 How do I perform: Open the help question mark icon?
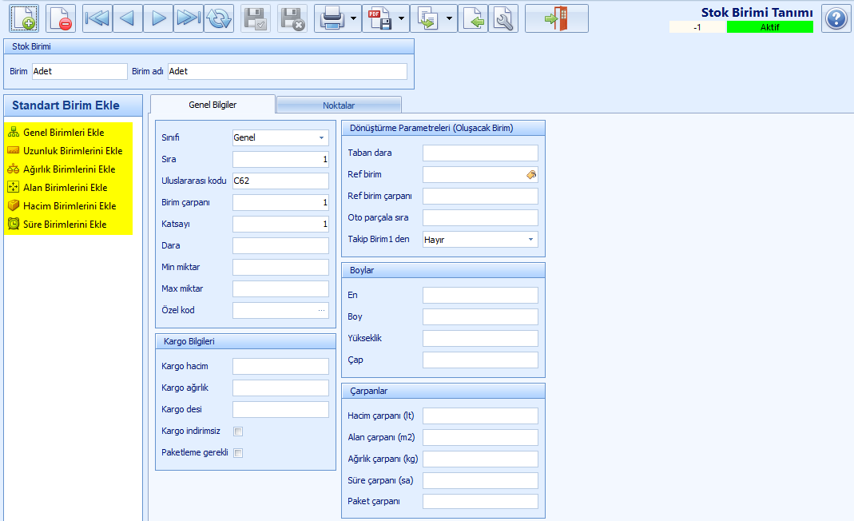click(836, 18)
